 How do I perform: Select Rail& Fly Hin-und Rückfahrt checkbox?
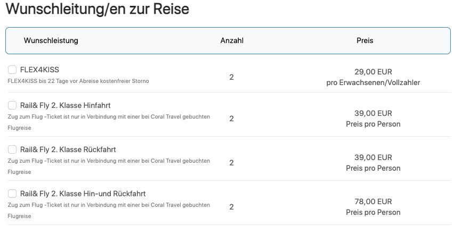[12, 194]
